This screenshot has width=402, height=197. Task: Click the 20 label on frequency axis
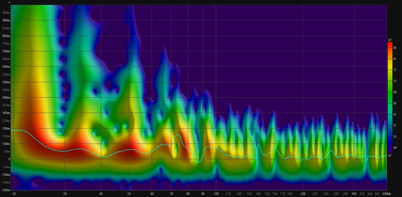tap(14, 194)
